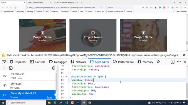The width and height of the screenshot is (188, 105).
Task: Open a new browser tab
Action: [82, 3]
